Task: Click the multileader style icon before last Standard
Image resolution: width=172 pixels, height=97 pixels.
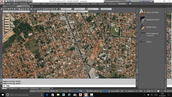Action: (100, 9)
